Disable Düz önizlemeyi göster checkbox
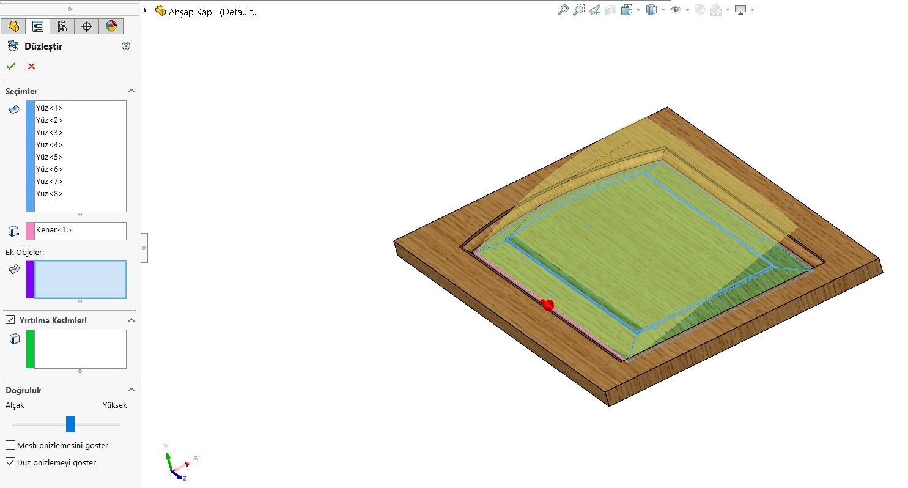 [10, 462]
